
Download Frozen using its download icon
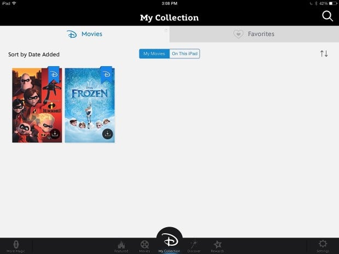[x=108, y=134]
